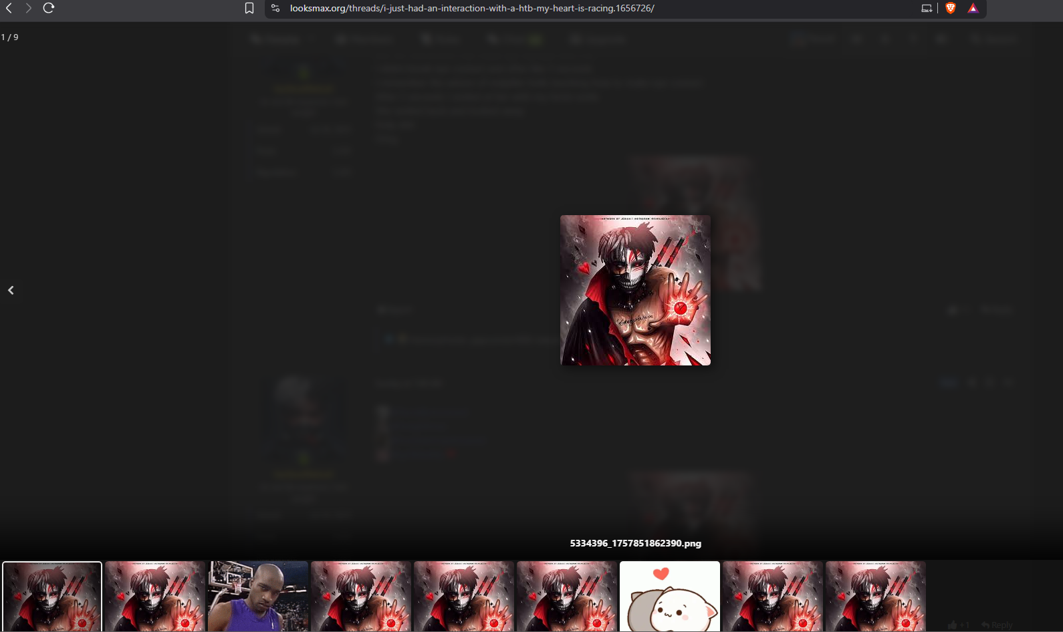Screen dimensions: 1063x632
Task: Open the cute cat with heart thumbnail
Action: [670, 596]
